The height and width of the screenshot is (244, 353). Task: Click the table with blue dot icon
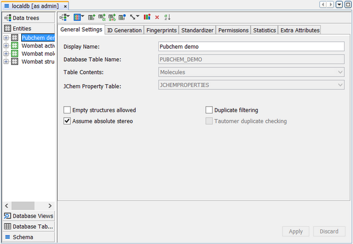[x=122, y=17]
